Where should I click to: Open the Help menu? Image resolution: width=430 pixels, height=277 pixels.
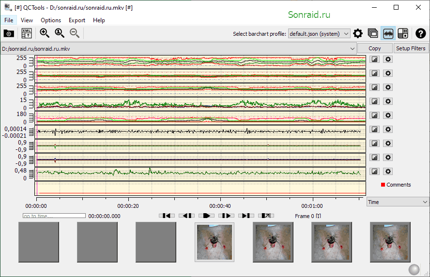click(99, 20)
